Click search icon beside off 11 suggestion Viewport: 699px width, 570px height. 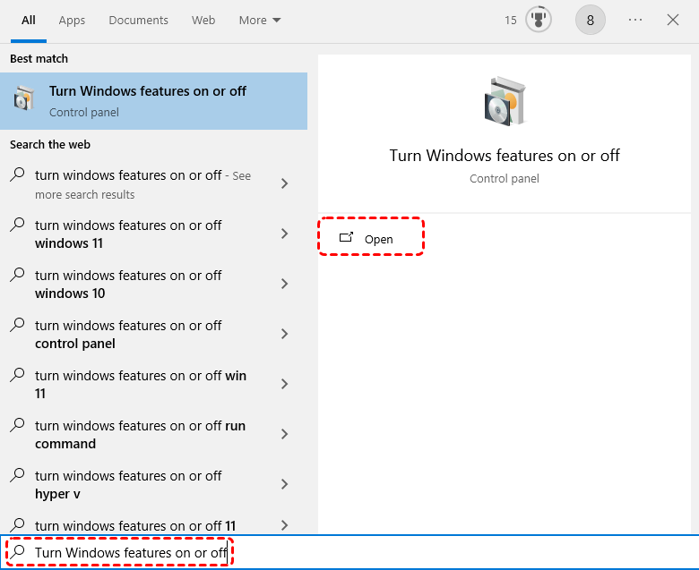[x=17, y=524]
